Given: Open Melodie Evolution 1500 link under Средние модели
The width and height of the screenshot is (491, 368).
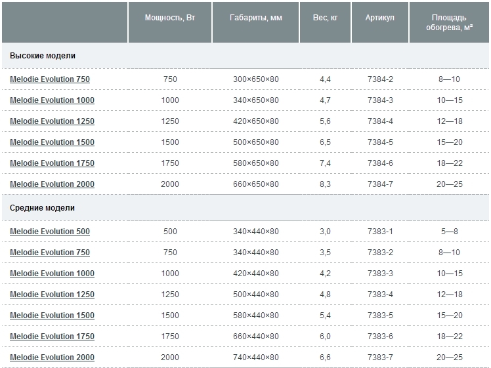Looking at the screenshot, I should [x=52, y=315].
